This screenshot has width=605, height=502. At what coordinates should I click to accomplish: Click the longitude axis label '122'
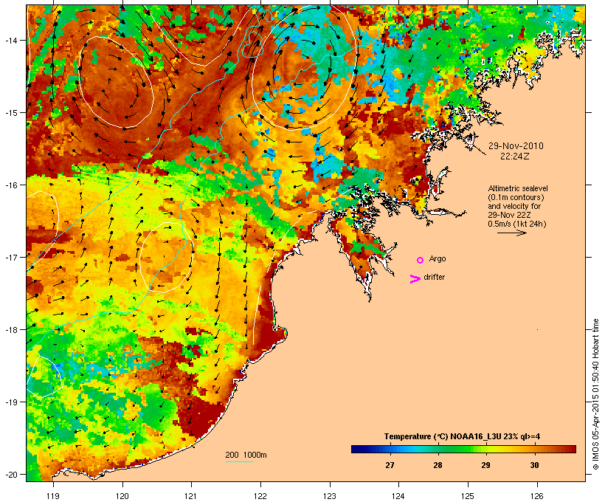pos(260,495)
